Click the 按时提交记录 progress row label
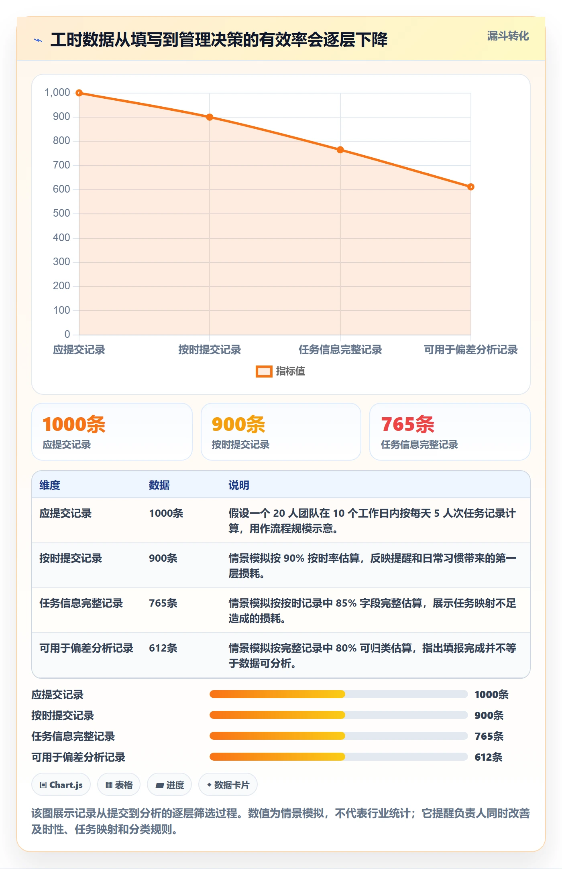This screenshot has width=562, height=869. (63, 716)
